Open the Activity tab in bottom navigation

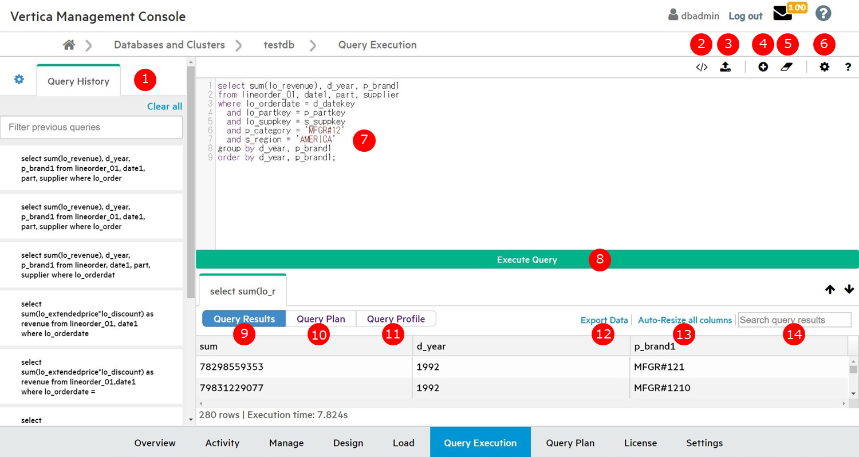point(222,443)
